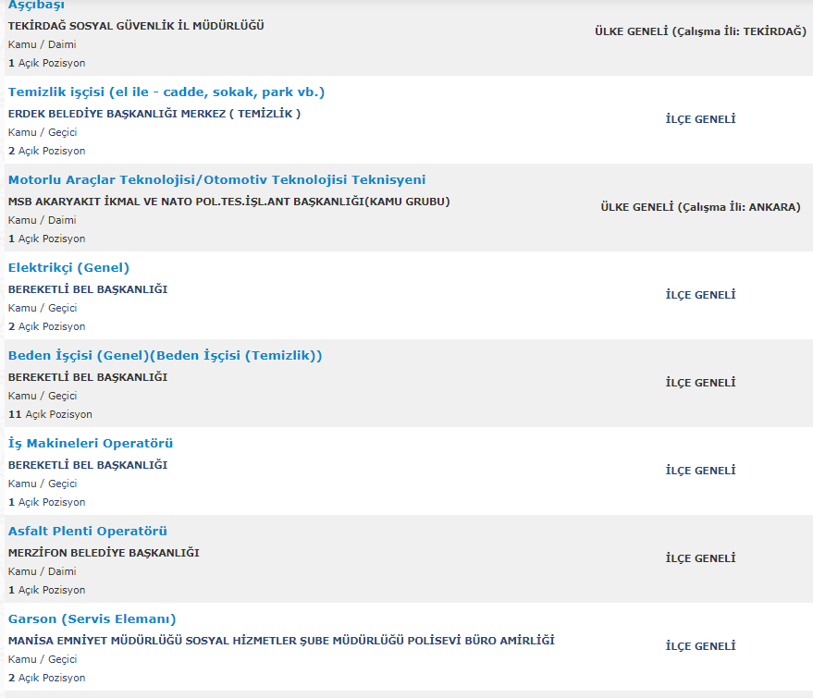
Task: Open the Elektrikçi (Genel) listing
Action: [x=68, y=267]
